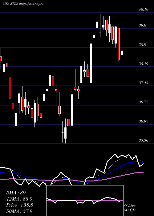Click the tall red candle near 39.6

(x=119, y=44)
